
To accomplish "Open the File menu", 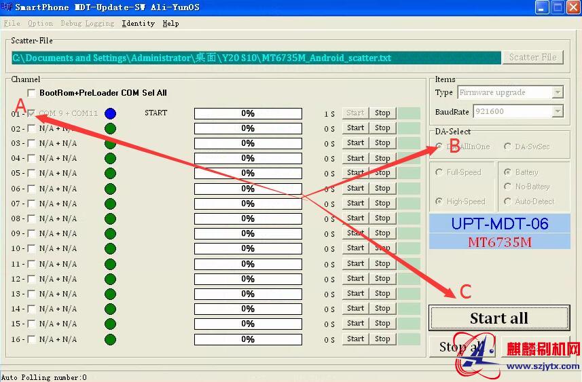I will 12,23.
